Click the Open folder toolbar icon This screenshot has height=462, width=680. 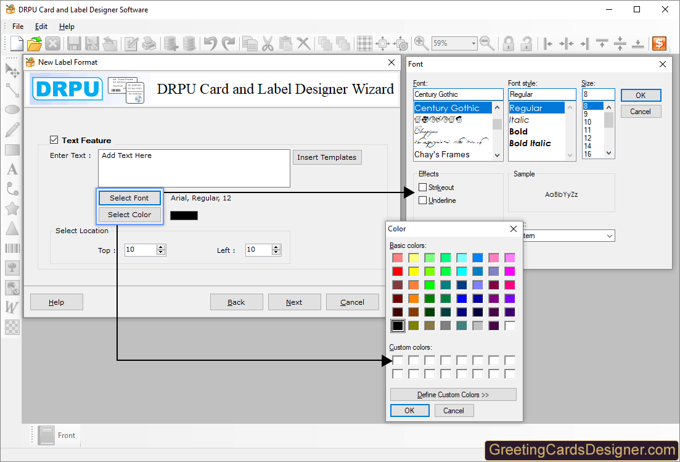(35, 43)
